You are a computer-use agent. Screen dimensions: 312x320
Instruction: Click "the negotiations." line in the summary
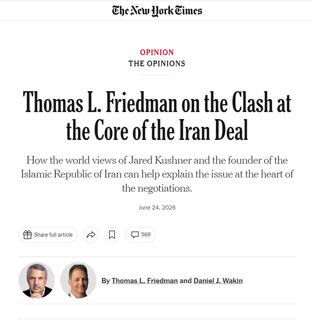(157, 188)
